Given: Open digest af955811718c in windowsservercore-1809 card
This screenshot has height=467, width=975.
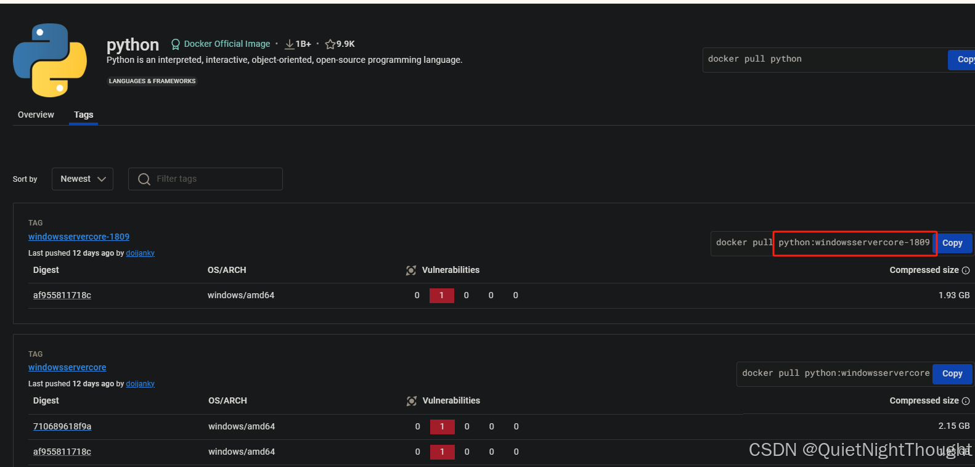Looking at the screenshot, I should click(62, 296).
